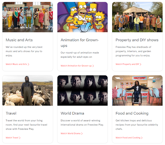165x145 pixels.
Task: Follow the Watch Animation for Grown-up link
Action: [76, 66]
